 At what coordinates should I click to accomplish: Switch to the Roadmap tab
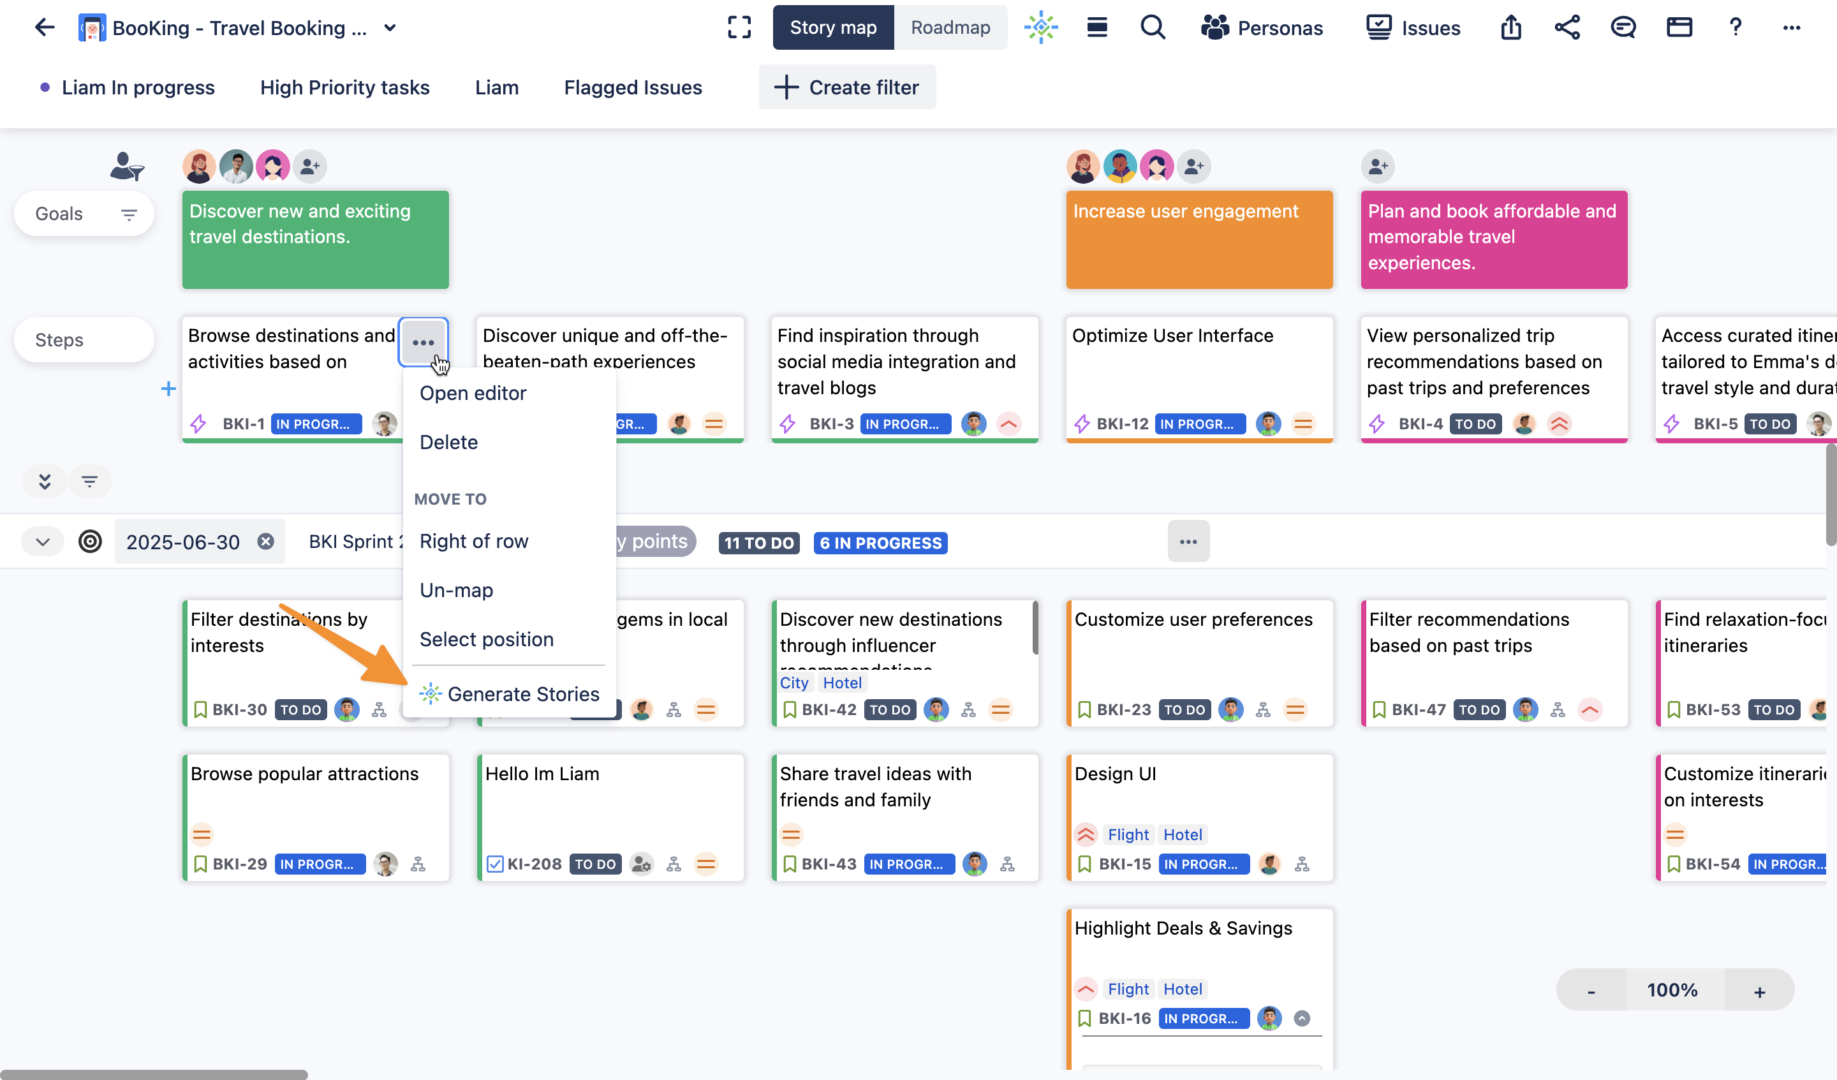(x=950, y=27)
